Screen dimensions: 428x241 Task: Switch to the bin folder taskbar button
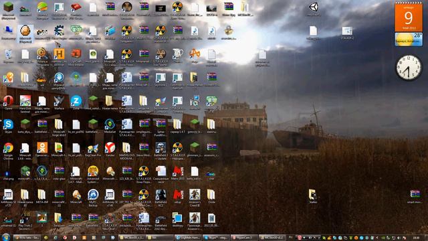(160, 238)
